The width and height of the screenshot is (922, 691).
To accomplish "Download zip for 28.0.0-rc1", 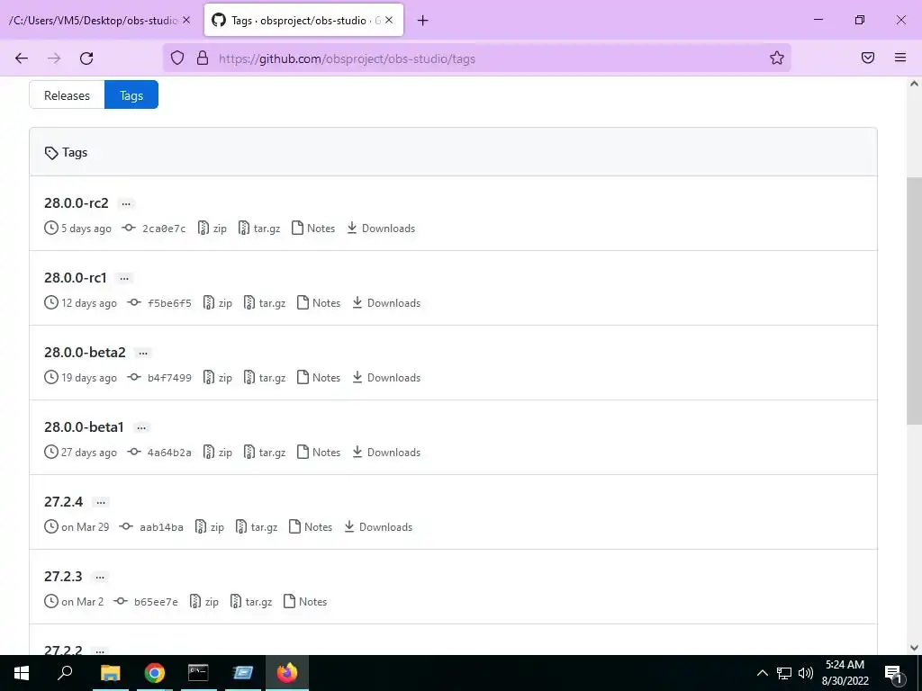I will pyautogui.click(x=218, y=302).
